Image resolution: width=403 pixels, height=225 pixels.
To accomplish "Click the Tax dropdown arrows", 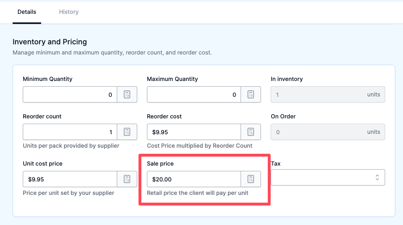I will pos(377,177).
